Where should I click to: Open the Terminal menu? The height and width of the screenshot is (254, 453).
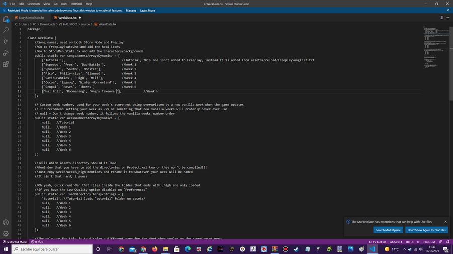[x=76, y=4]
